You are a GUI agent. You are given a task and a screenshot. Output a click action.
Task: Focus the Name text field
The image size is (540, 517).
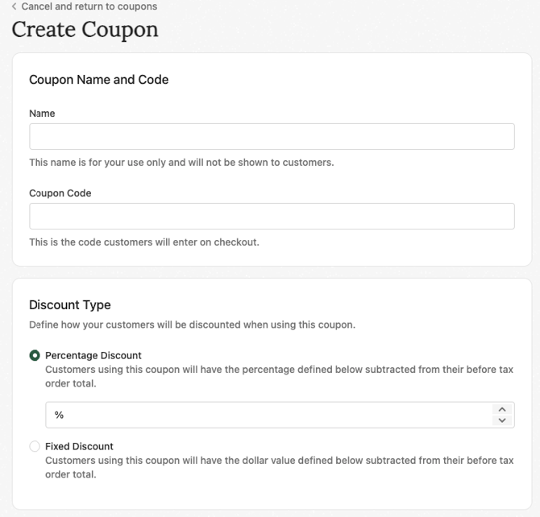(x=272, y=136)
